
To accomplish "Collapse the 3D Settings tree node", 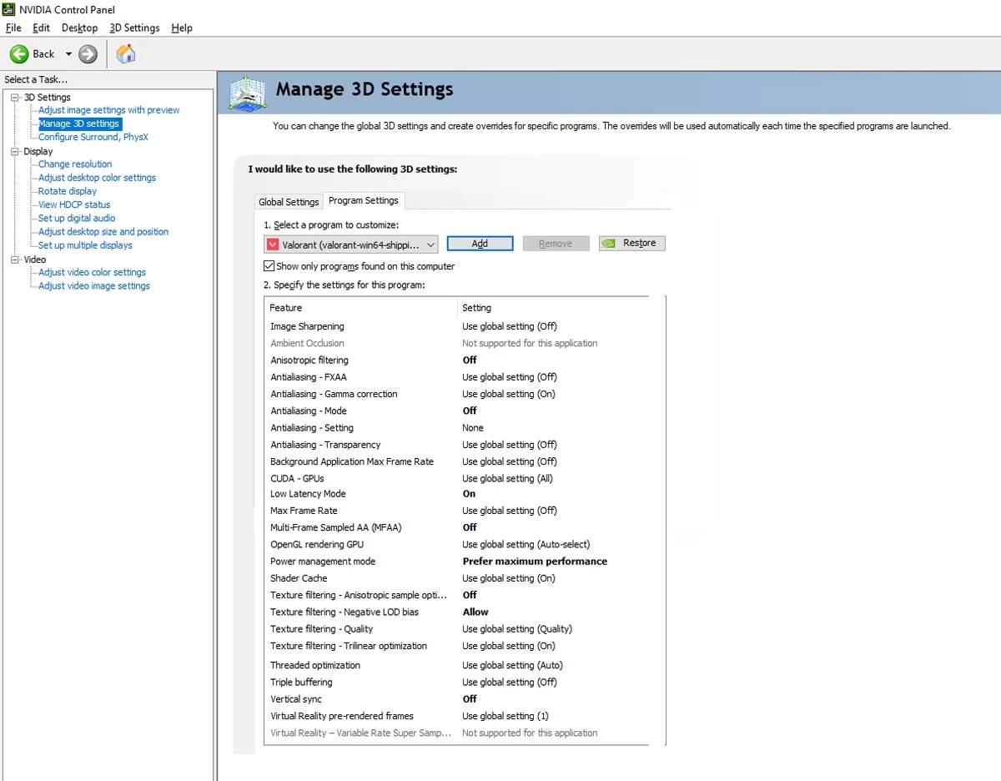I will coord(15,98).
